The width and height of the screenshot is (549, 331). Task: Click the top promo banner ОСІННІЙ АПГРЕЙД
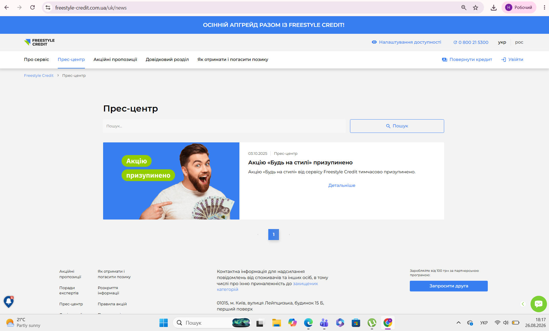click(x=274, y=25)
